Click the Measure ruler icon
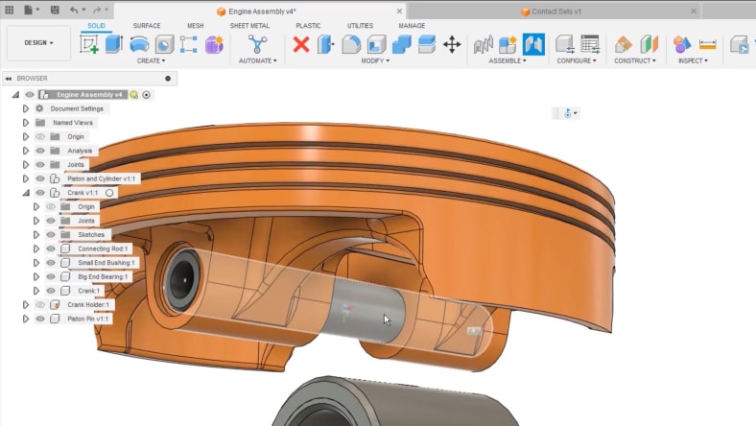 [x=708, y=44]
